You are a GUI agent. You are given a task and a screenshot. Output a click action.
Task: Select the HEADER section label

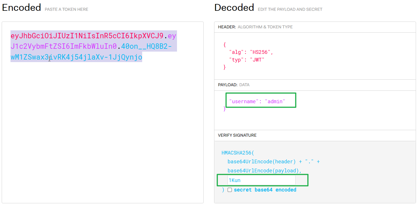227,27
